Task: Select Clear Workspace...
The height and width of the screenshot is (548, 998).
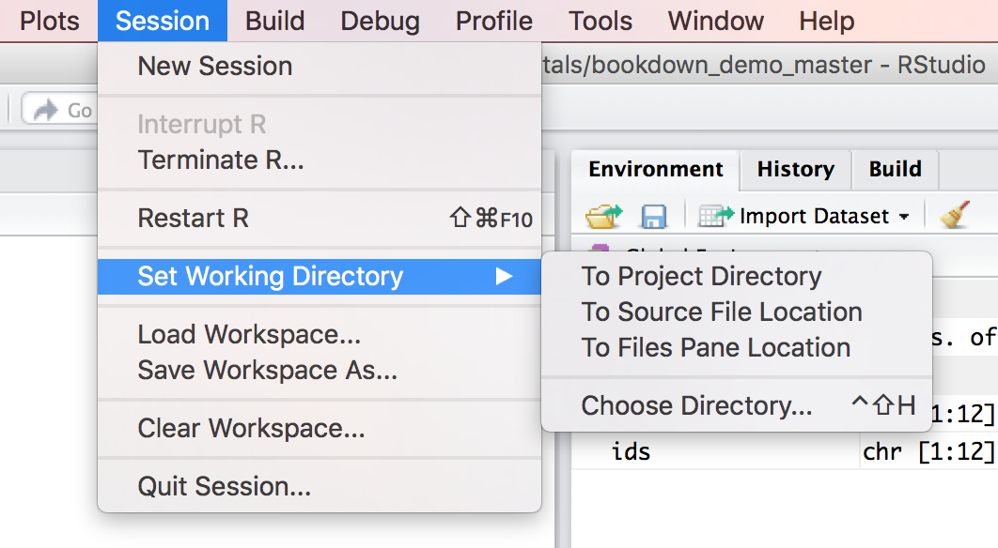Action: click(320, 428)
